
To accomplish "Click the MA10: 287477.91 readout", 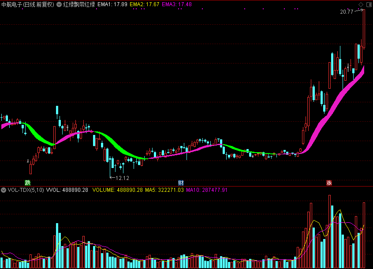I will [x=207, y=190].
